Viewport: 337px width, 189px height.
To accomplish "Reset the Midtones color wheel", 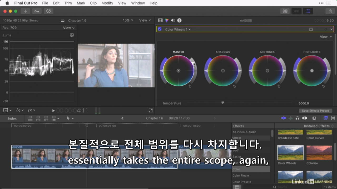I will pos(279,86).
